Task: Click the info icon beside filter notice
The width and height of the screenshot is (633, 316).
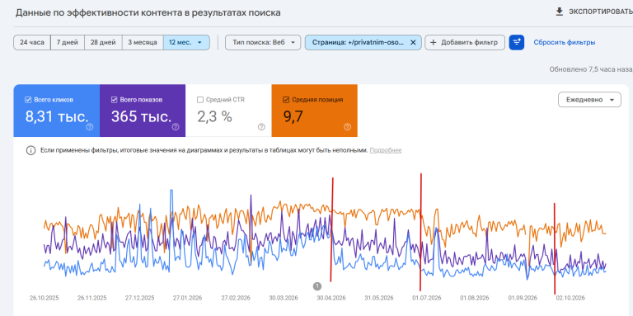Action: (x=30, y=150)
